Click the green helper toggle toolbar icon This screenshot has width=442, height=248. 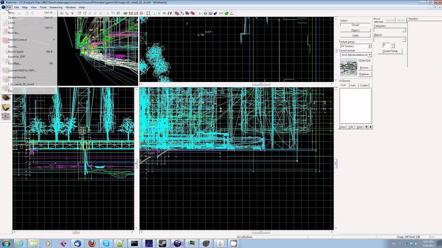227,13
